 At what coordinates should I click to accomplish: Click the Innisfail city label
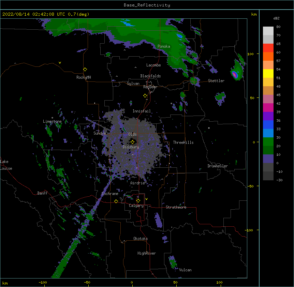142,111
